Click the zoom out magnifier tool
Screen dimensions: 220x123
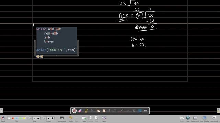[115, 111]
